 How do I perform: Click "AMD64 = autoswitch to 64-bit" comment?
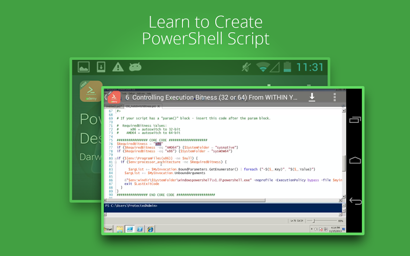(x=153, y=133)
